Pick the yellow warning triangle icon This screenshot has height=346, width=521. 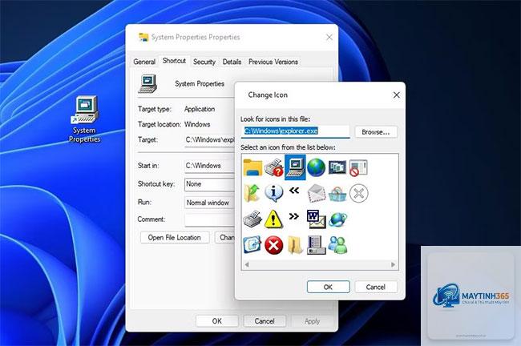click(x=273, y=219)
